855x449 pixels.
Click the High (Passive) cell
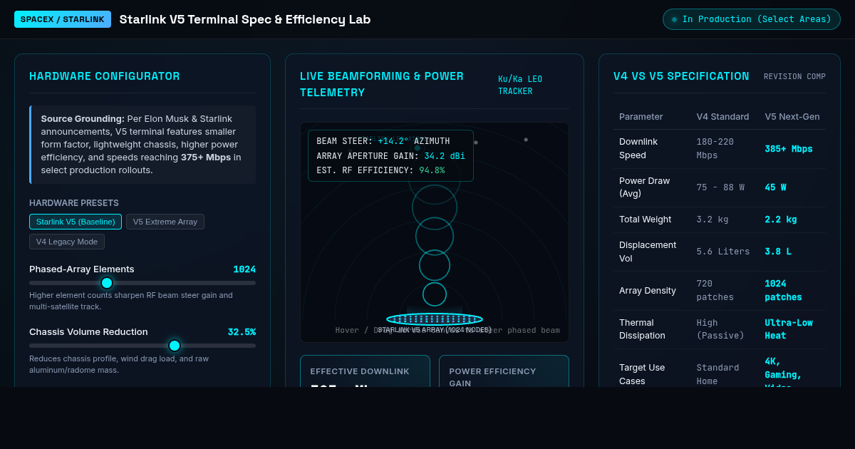tap(720, 329)
